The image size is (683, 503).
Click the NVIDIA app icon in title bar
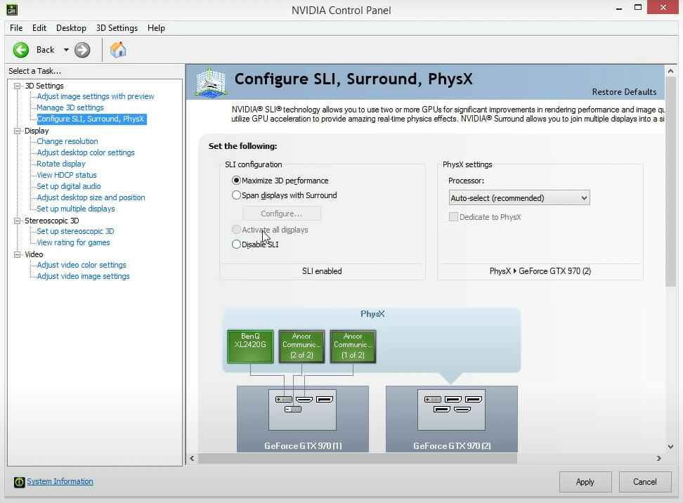(x=12, y=9)
